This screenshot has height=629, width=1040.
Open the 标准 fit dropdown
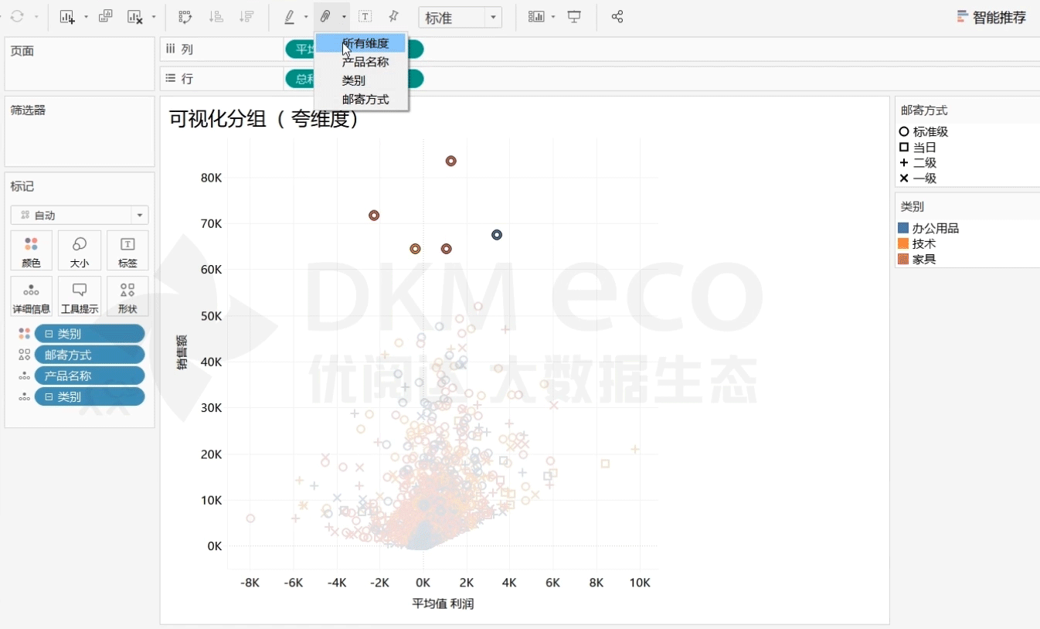460,18
